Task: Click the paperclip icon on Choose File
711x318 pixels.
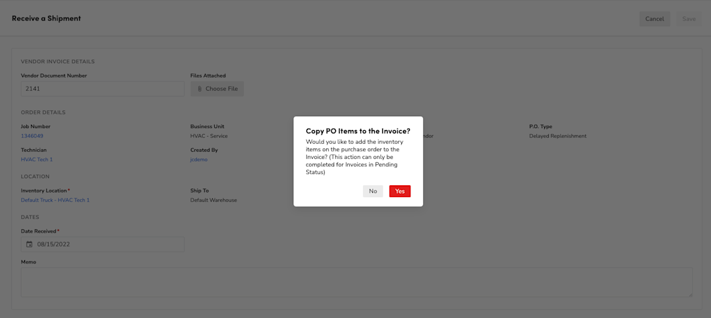Action: click(200, 89)
